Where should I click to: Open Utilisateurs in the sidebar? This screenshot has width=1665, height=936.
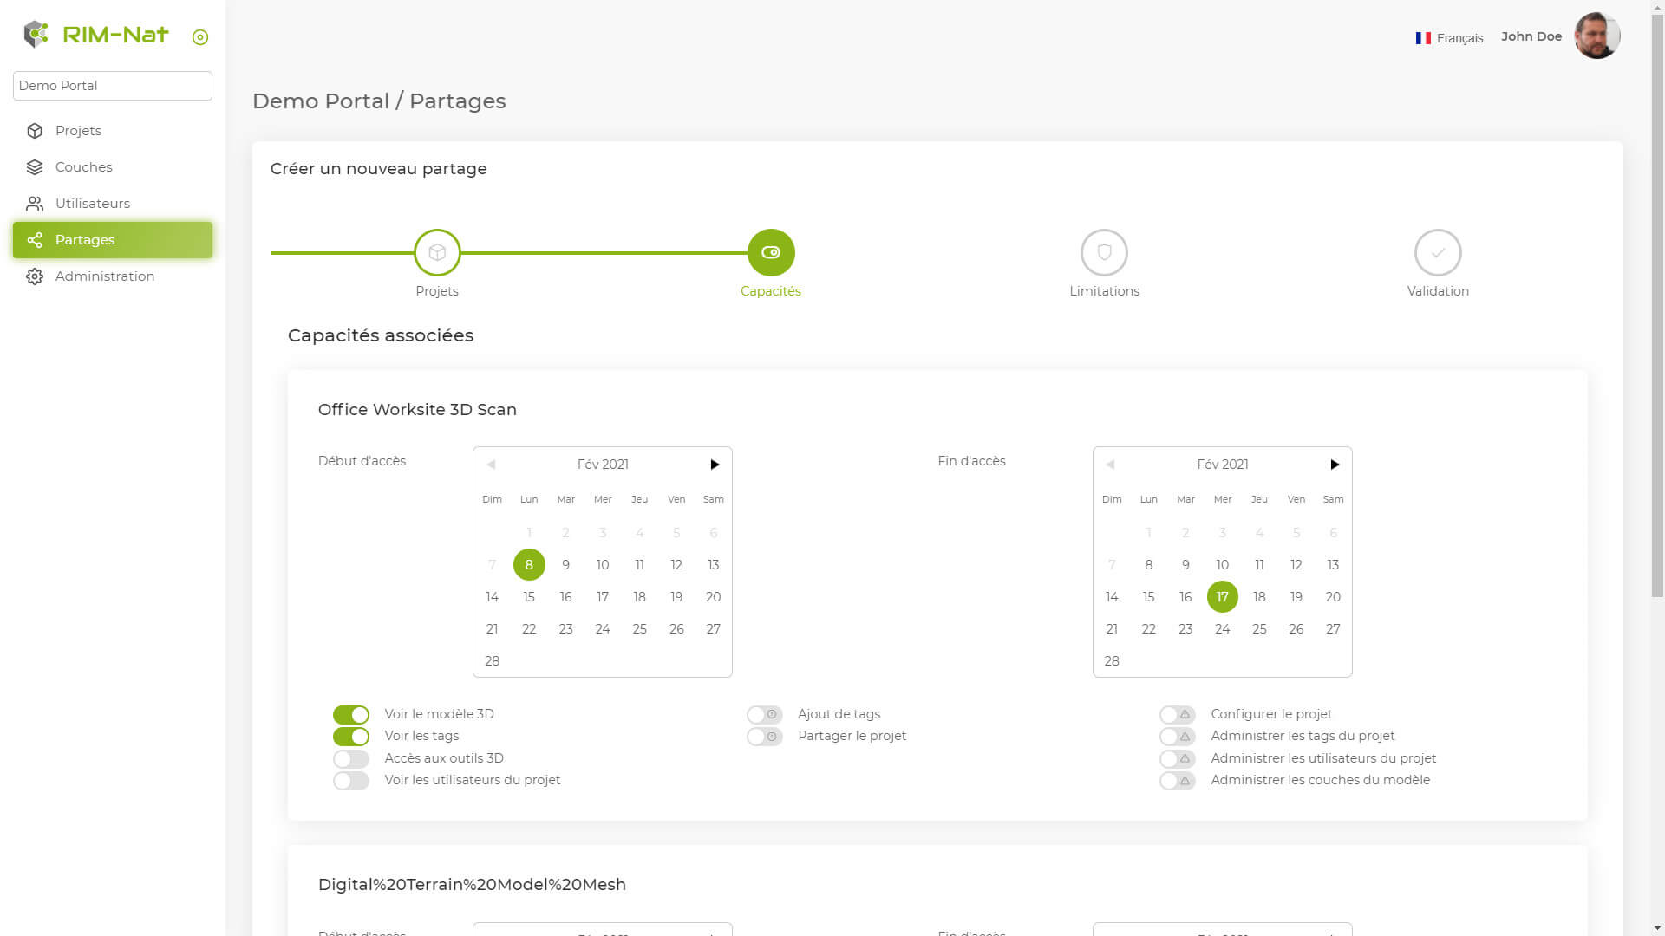pyautogui.click(x=93, y=203)
